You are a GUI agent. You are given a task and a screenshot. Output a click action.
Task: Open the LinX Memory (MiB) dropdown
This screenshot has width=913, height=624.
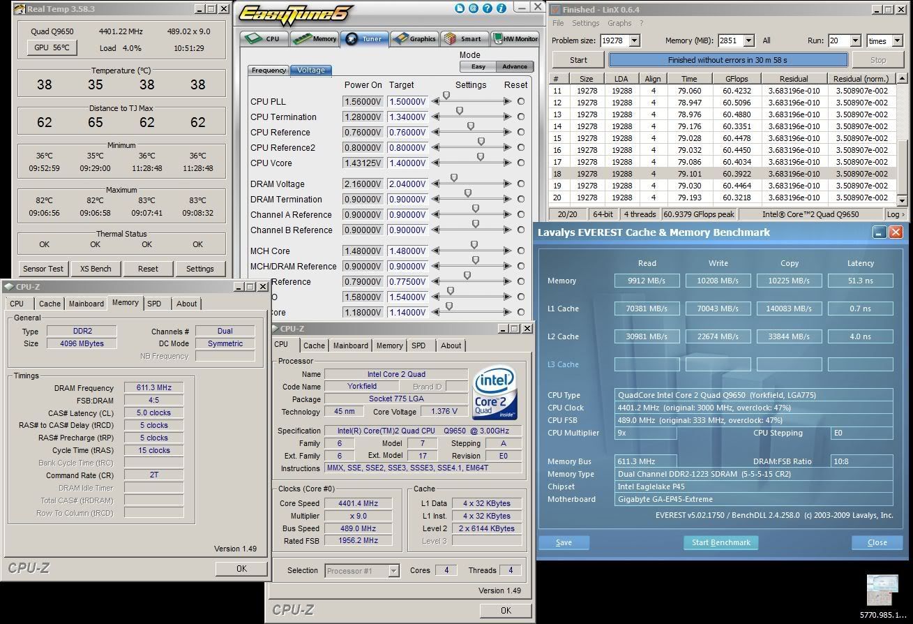[749, 41]
